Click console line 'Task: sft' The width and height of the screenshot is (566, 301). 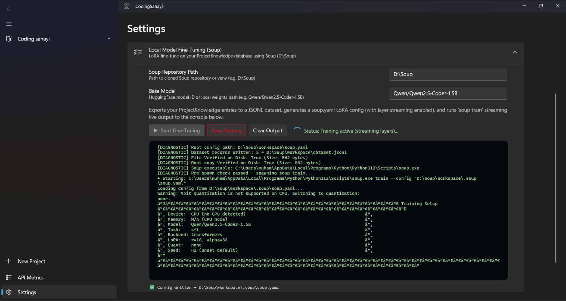[x=183, y=230]
